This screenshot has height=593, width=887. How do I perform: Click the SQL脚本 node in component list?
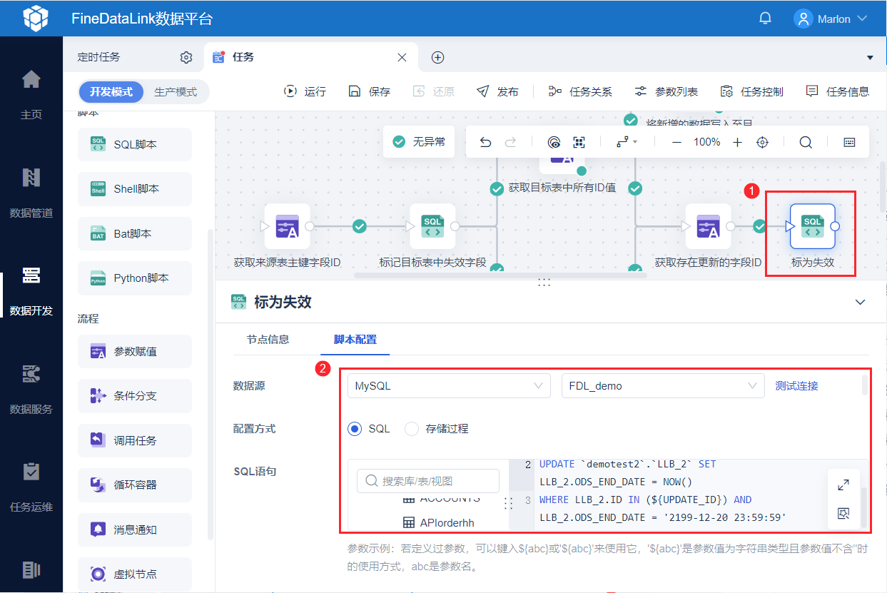point(135,145)
